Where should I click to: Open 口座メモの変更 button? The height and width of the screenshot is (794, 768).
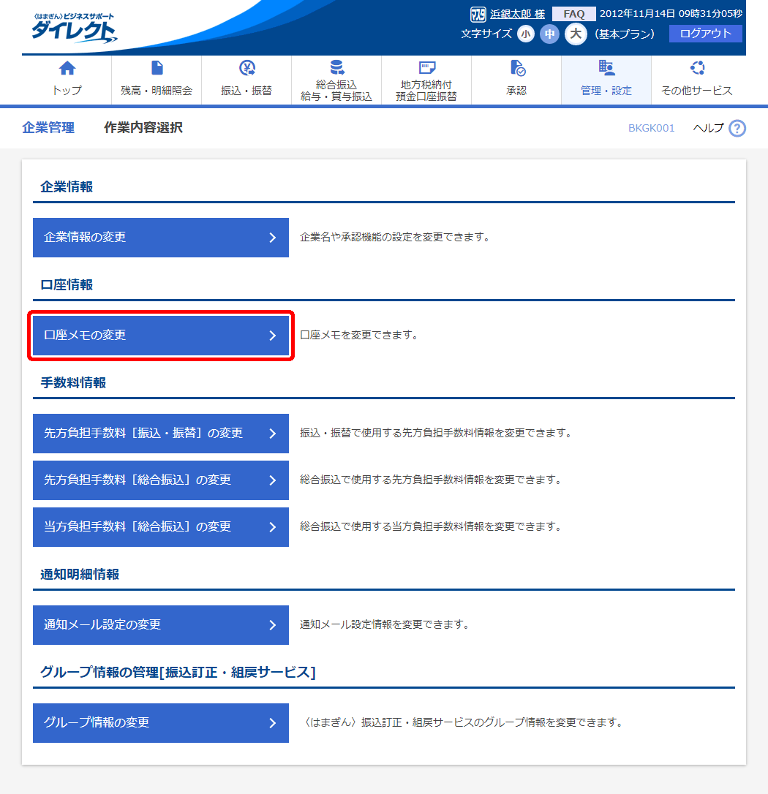point(161,336)
